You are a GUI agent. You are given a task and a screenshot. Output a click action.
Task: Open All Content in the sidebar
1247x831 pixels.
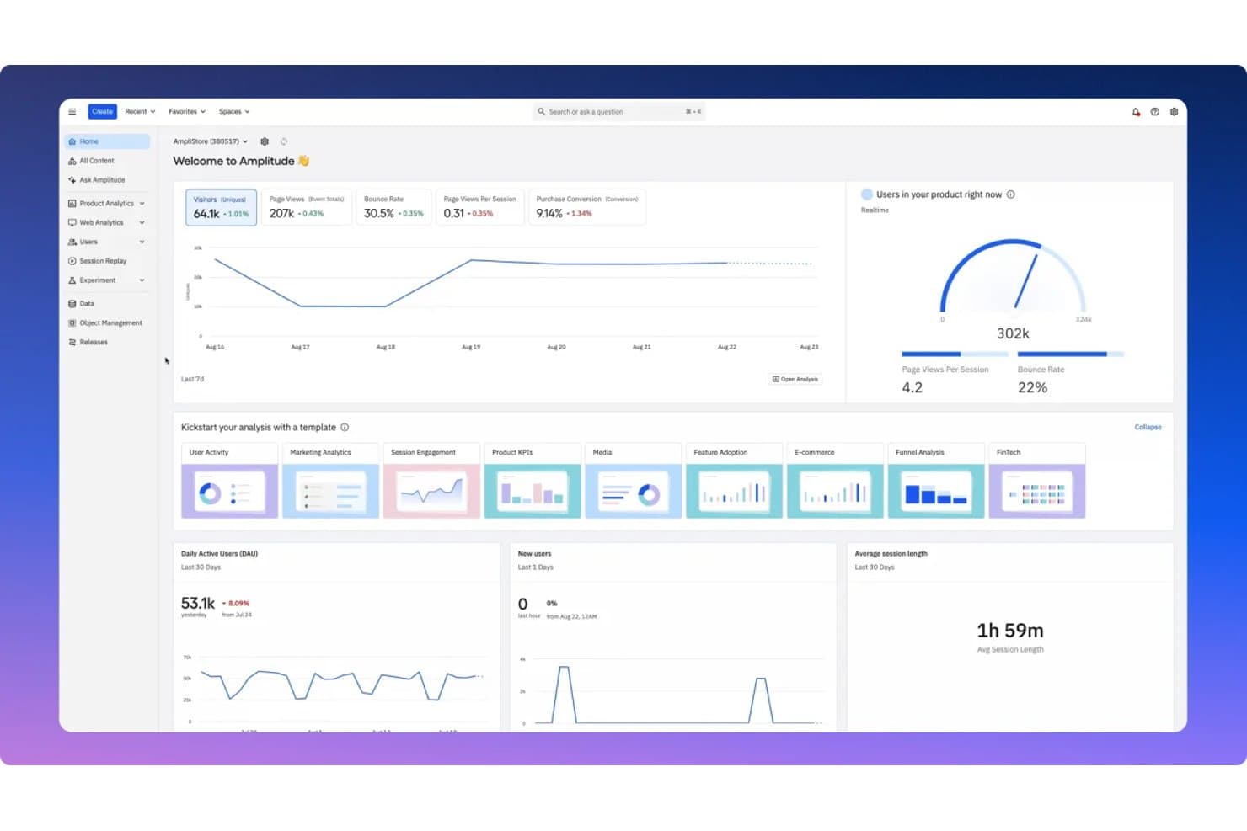point(107,161)
